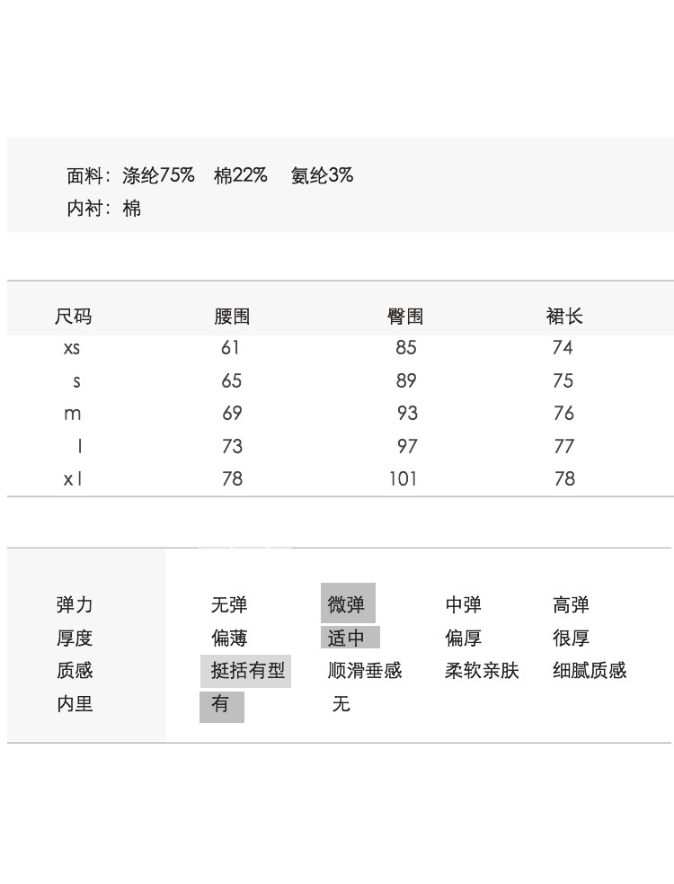This screenshot has width=674, height=884.
Task: Click the 臀围 column header
Action: (x=405, y=317)
